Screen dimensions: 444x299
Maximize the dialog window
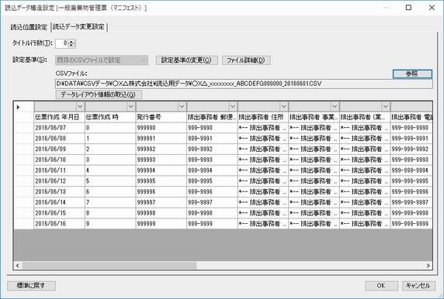point(408,8)
